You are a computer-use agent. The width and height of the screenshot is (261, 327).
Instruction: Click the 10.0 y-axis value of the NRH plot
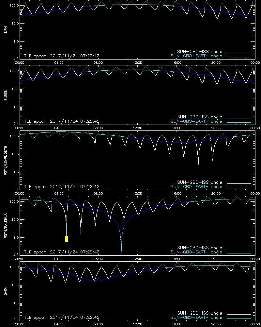tap(15, 24)
